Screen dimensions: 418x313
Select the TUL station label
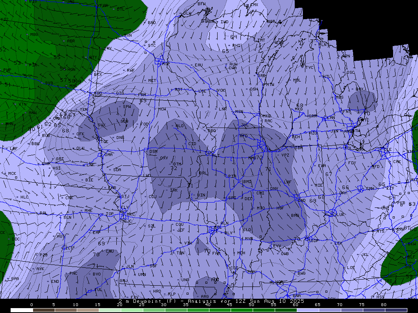tap(98, 290)
